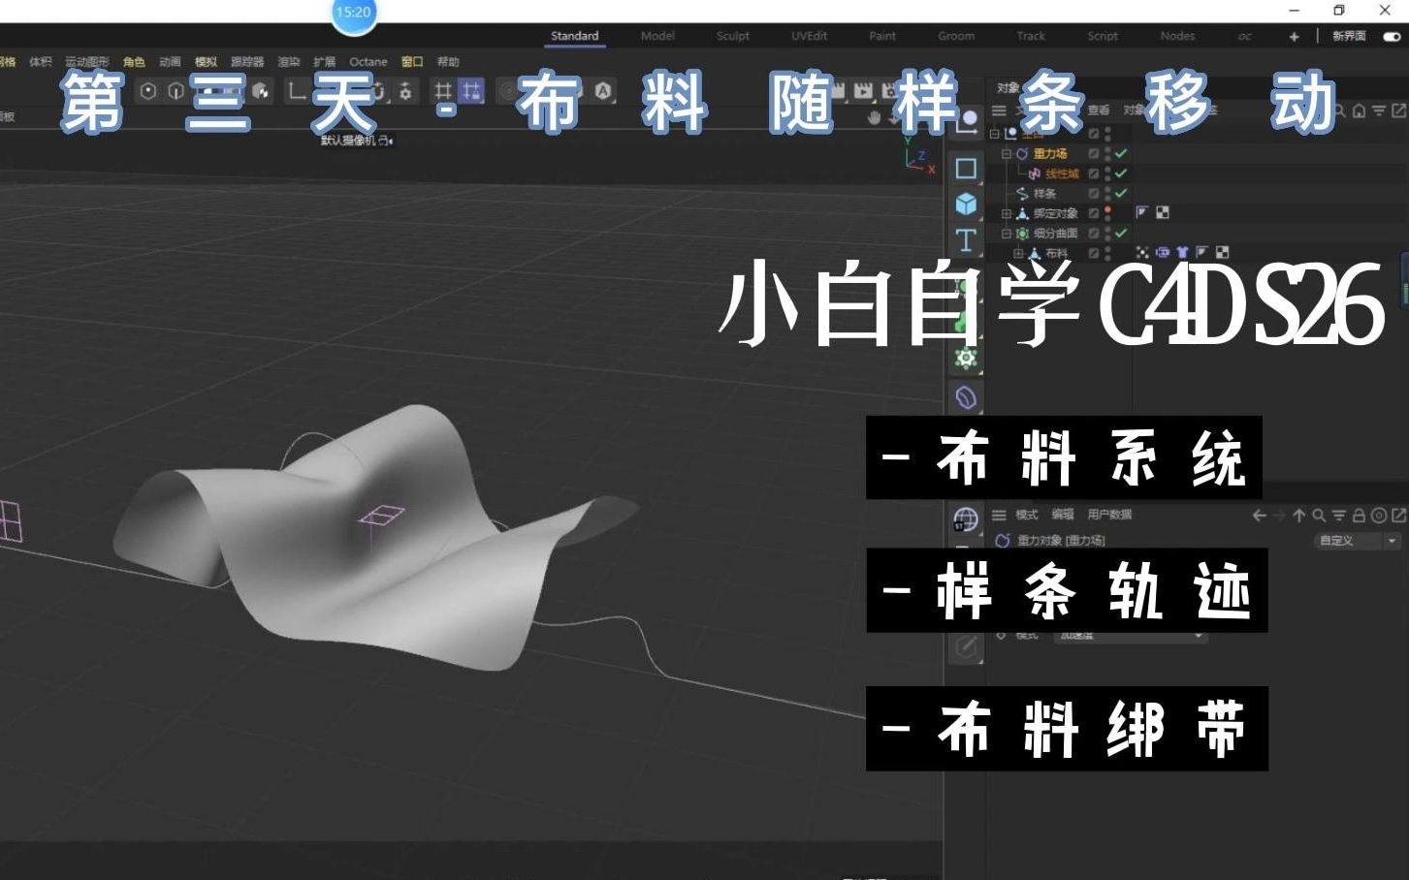The height and width of the screenshot is (880, 1409).
Task: Open the 模式 dropdown showing 加速度
Action: [x=1130, y=636]
